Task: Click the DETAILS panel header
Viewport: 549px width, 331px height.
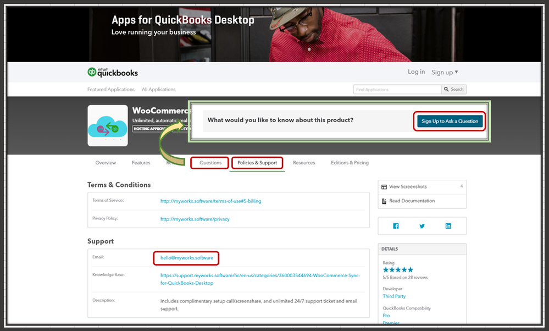Action: coord(422,249)
